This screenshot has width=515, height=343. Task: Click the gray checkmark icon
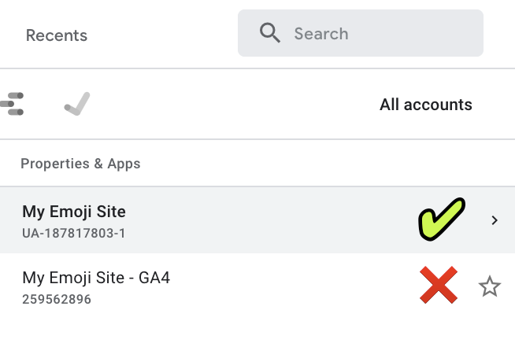point(77,104)
